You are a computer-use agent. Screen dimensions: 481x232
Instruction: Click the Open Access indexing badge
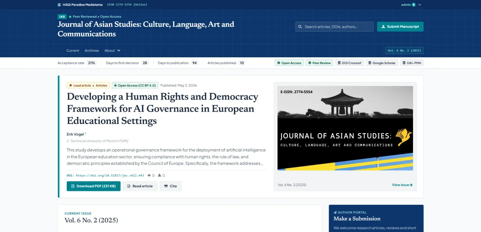tap(289, 63)
